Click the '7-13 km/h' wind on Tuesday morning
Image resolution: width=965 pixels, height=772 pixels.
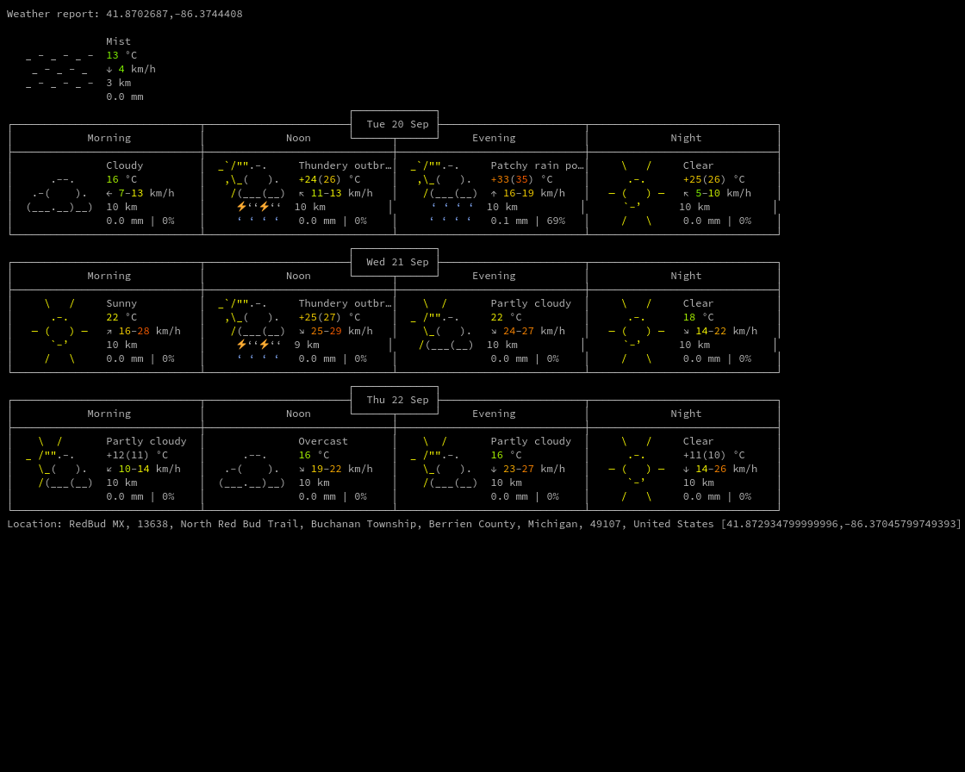click(140, 193)
